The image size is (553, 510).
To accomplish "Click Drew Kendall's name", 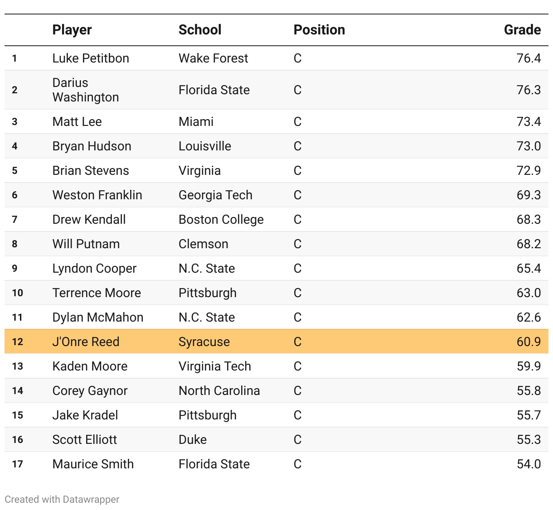I will [x=89, y=219].
